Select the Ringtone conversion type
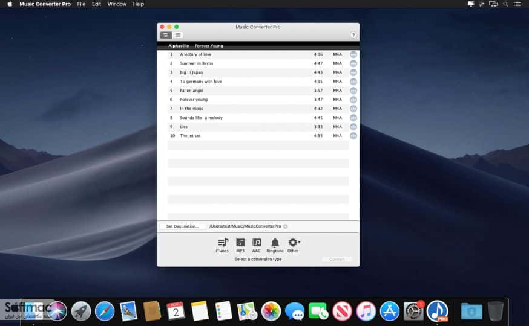This screenshot has width=529, height=326. click(275, 245)
